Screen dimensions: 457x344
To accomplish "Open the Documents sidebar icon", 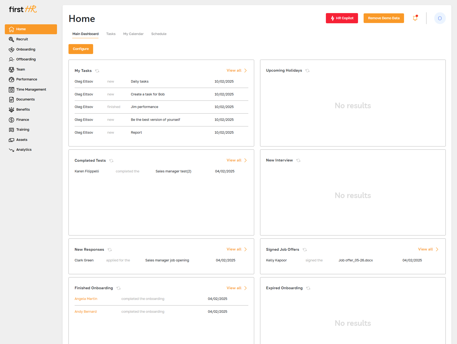I will [x=11, y=99].
